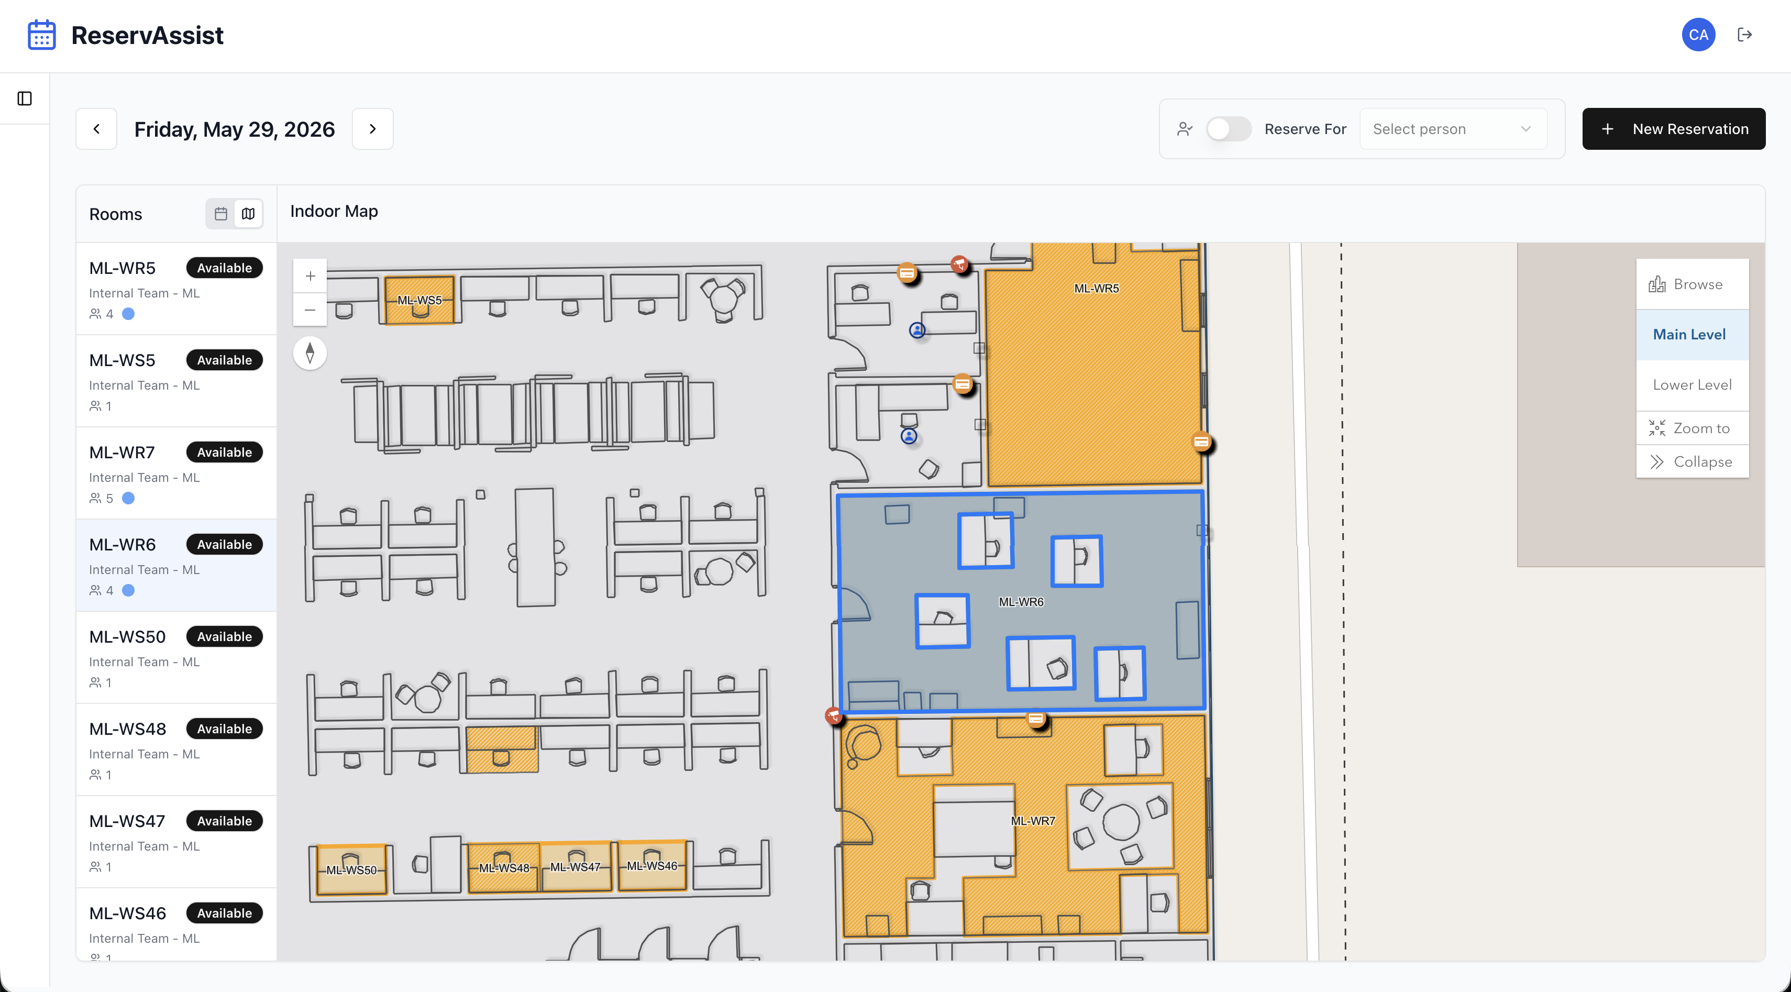Toggle the sidebar panel icon

pos(24,98)
